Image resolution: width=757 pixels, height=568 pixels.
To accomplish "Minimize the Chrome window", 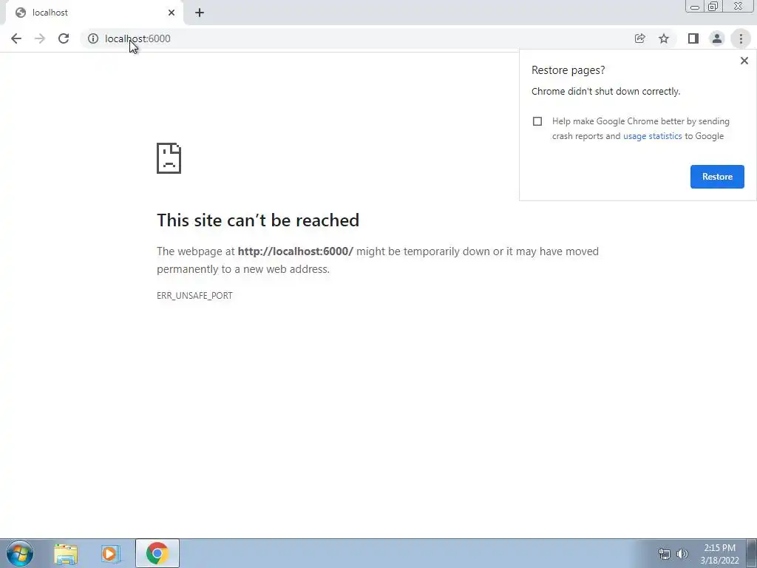I will pyautogui.click(x=695, y=6).
